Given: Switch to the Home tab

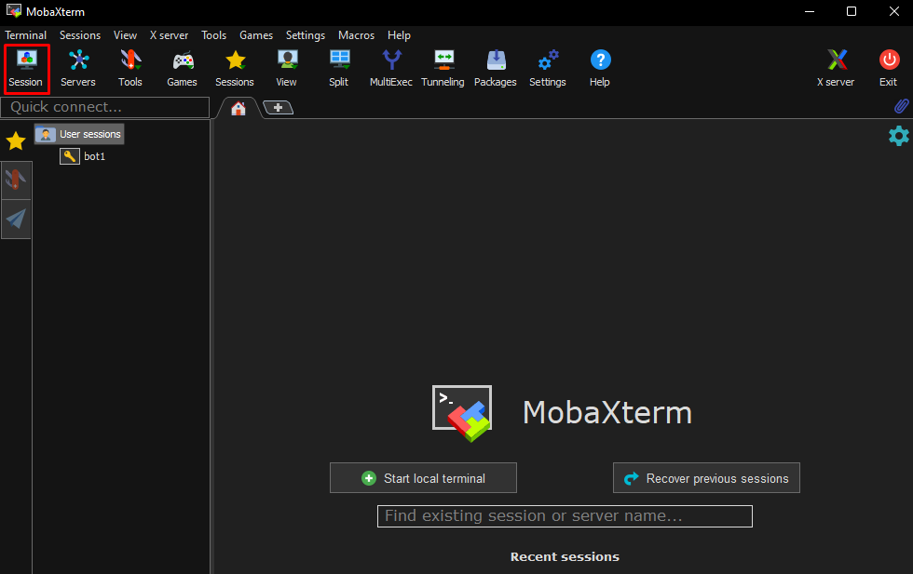Looking at the screenshot, I should [x=238, y=108].
